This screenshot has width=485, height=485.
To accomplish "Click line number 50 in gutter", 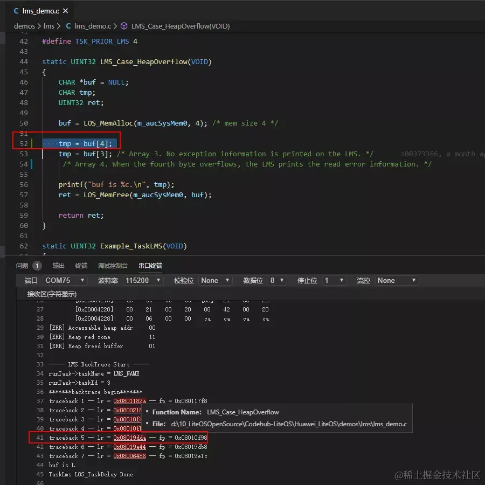I will pos(24,123).
